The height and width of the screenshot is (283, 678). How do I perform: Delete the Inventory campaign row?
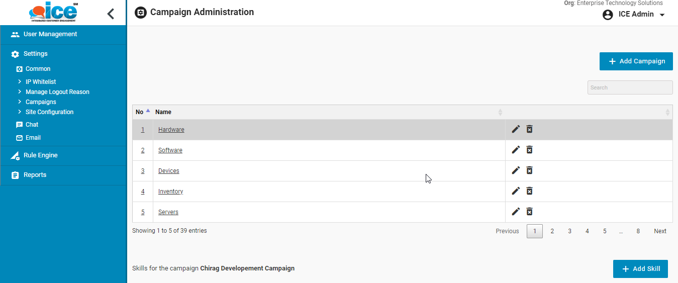(x=529, y=191)
